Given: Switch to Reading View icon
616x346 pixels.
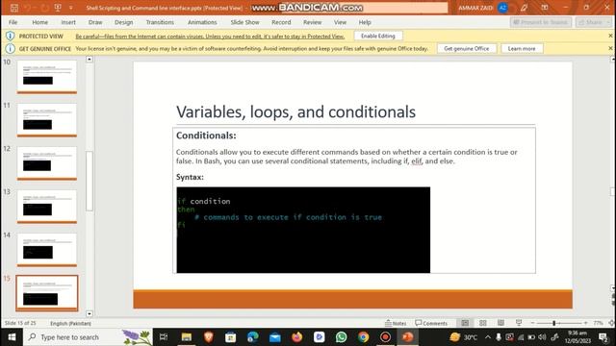Looking at the screenshot, I should pyautogui.click(x=500, y=323).
